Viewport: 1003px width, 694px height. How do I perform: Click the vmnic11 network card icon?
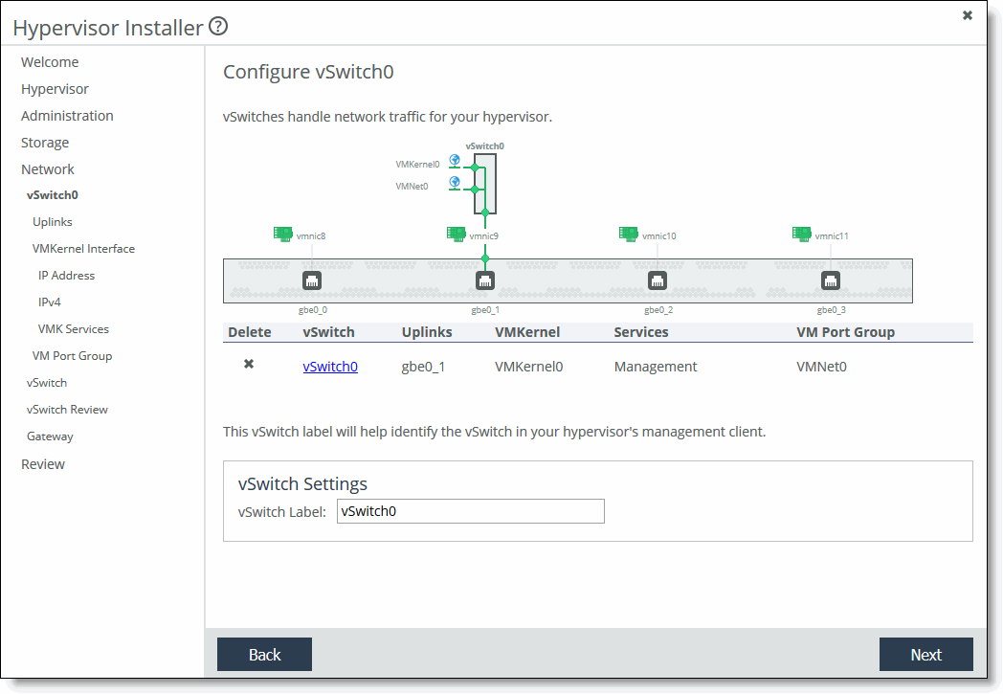pos(801,234)
